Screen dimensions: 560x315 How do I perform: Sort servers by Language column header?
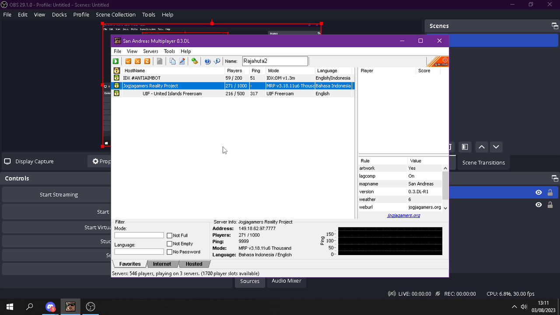[334, 70]
